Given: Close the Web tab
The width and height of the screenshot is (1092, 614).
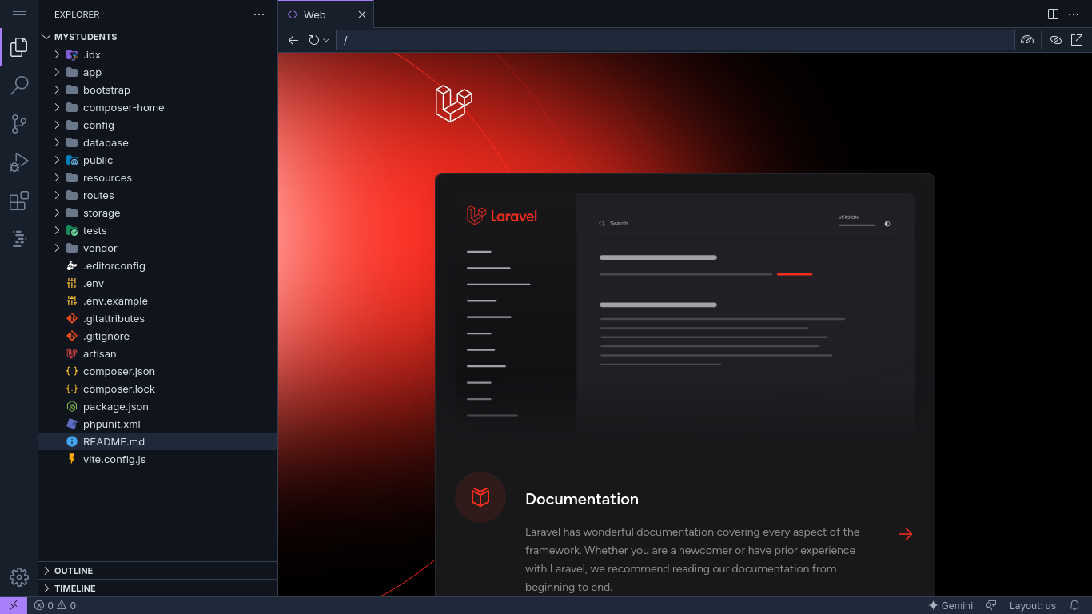Looking at the screenshot, I should coord(361,14).
